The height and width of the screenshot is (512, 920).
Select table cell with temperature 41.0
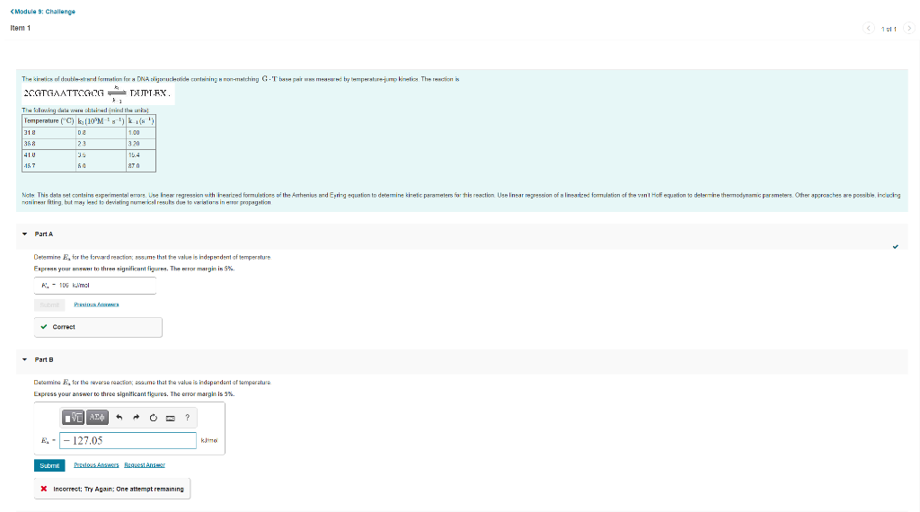click(x=49, y=154)
